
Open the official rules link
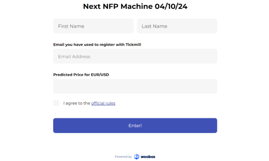pyautogui.click(x=103, y=103)
